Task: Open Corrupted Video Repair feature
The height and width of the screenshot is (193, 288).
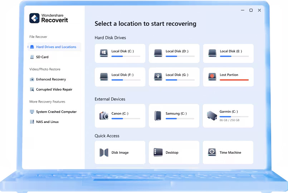Action: [x=54, y=89]
